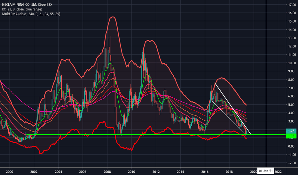Click the 2016 label on time axis
The image size is (298, 175).
click(205, 172)
